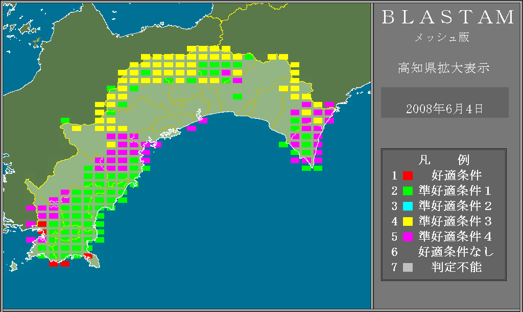This screenshot has height=312, width=523.
Task: Click the legend number 6
Action: pyautogui.click(x=395, y=252)
